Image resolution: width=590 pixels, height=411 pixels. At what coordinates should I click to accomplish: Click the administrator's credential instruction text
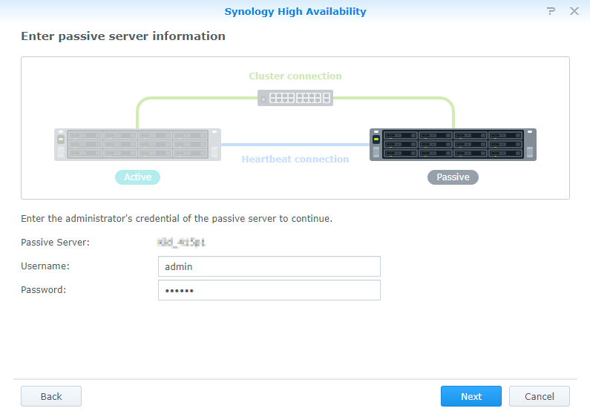click(177, 218)
